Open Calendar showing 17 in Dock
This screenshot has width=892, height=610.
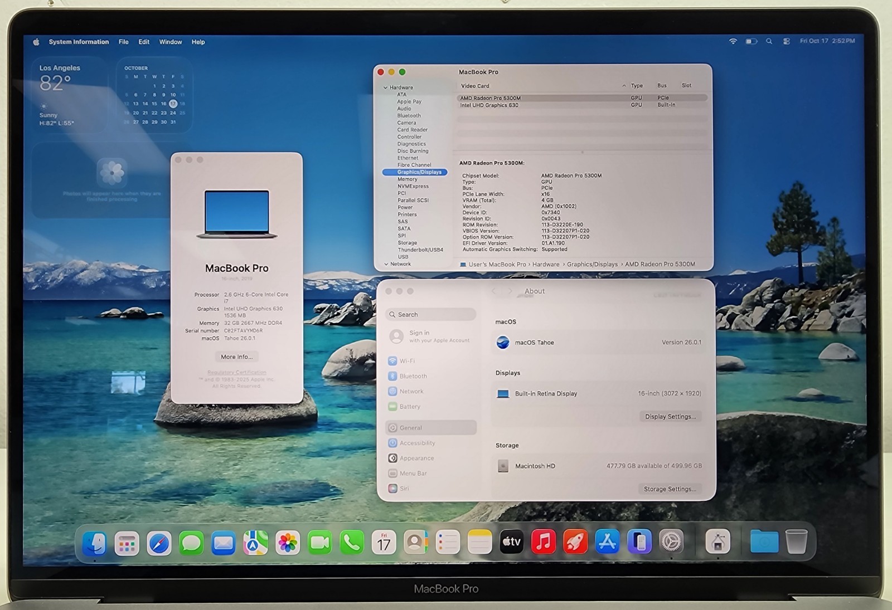pos(384,543)
